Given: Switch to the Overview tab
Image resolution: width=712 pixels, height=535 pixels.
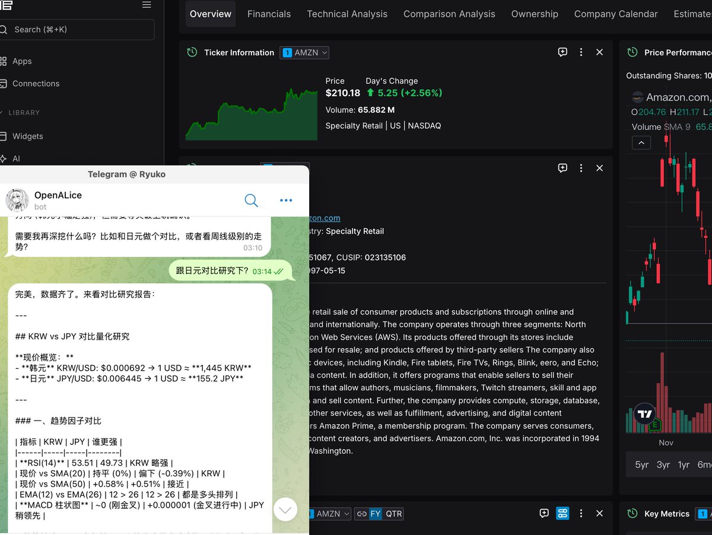Looking at the screenshot, I should point(211,14).
